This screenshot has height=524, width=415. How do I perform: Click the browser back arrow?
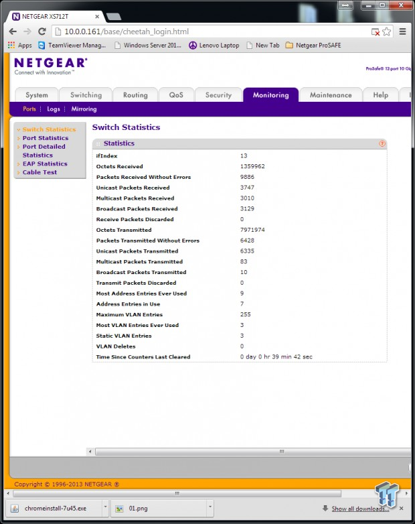pos(13,31)
